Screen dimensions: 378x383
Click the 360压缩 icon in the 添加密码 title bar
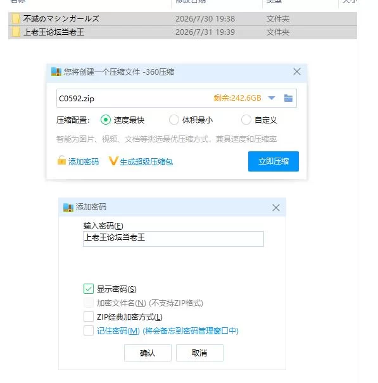tap(68, 208)
